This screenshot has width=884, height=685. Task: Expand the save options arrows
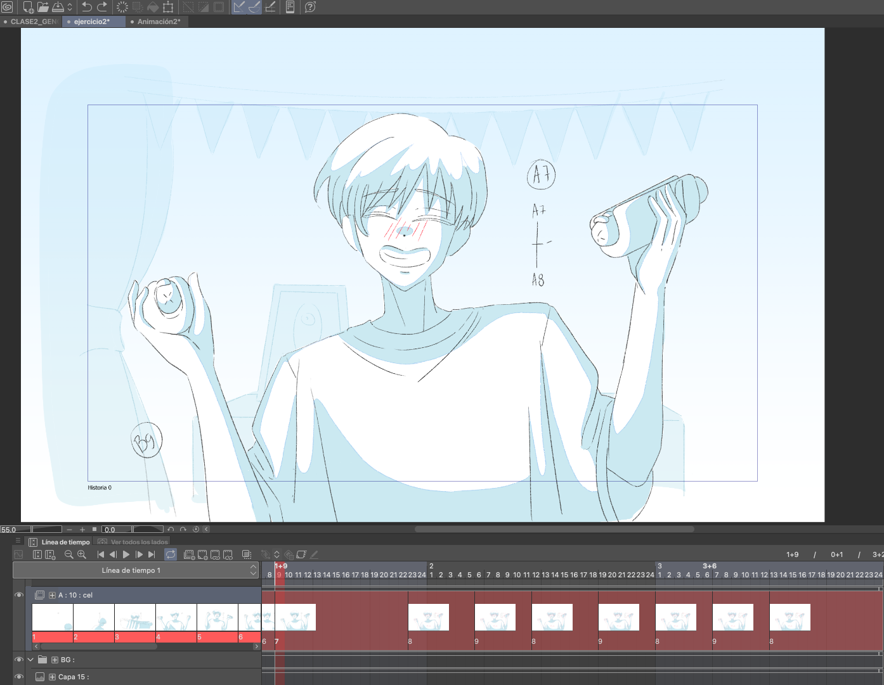point(70,7)
